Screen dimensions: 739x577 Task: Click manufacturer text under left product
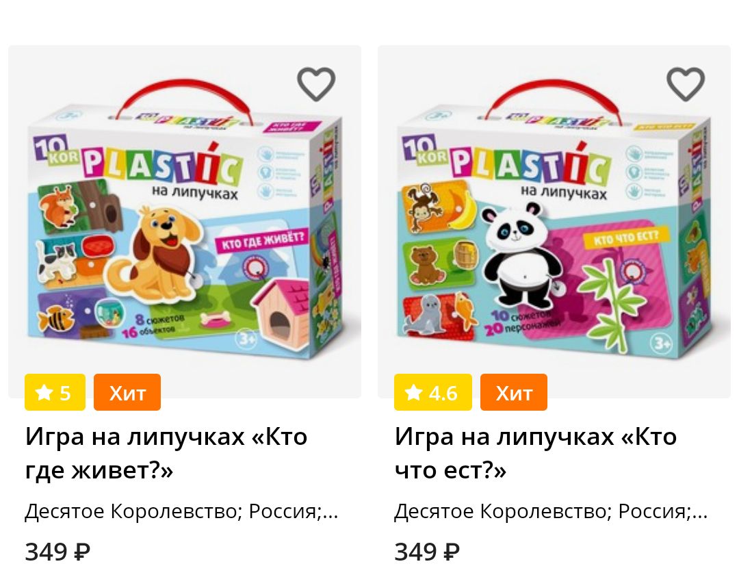click(x=181, y=511)
